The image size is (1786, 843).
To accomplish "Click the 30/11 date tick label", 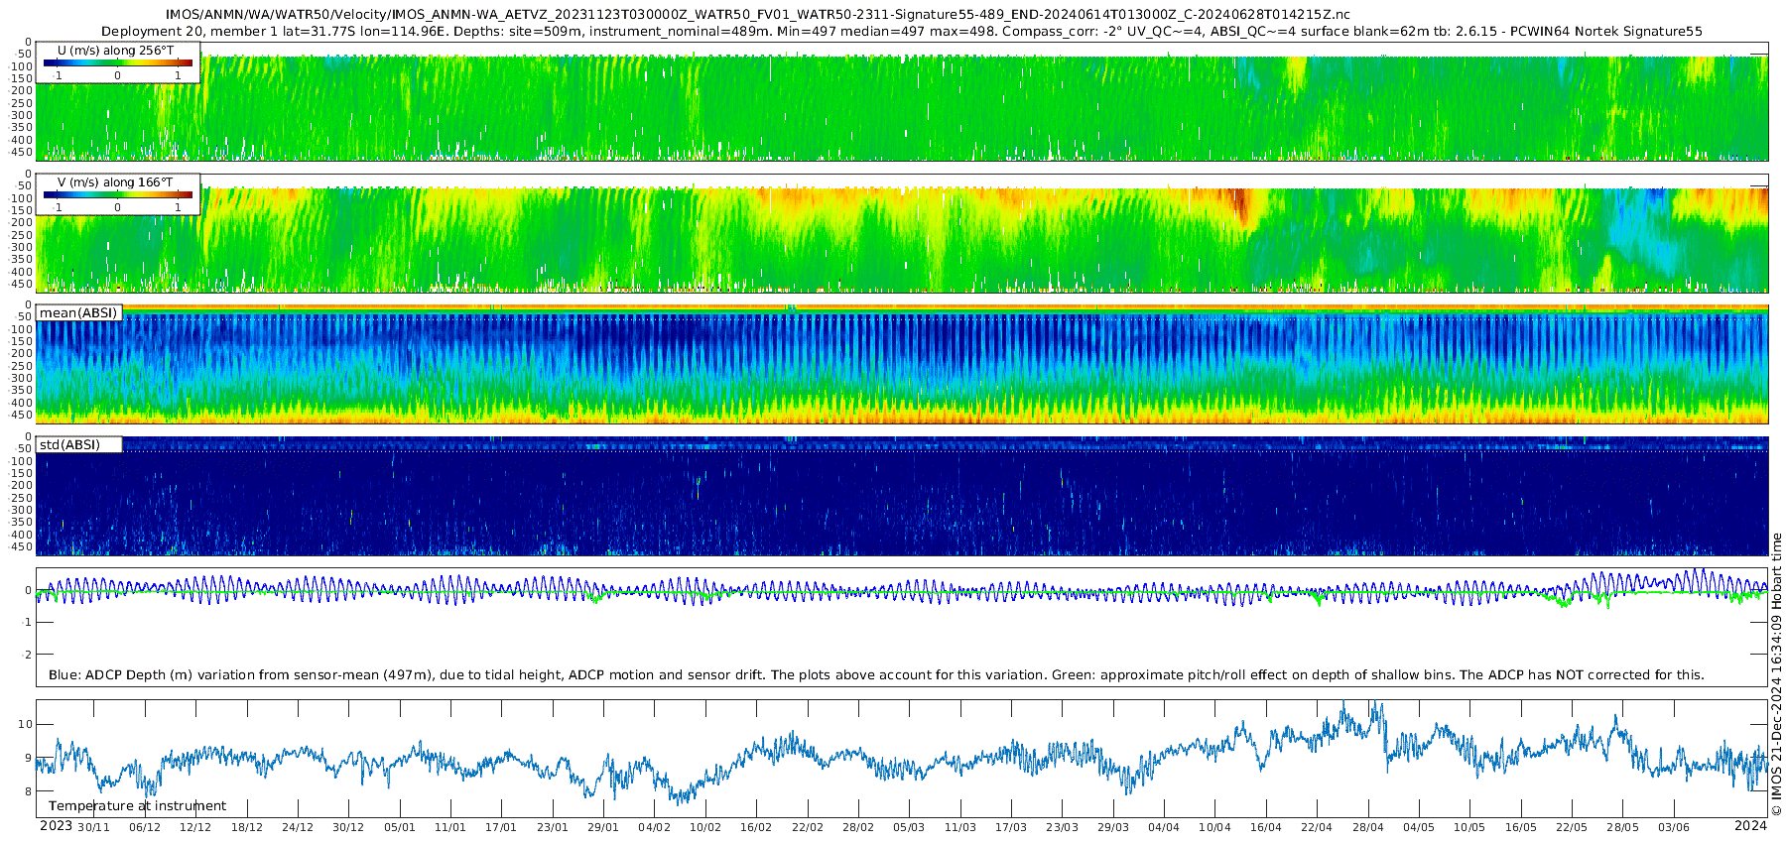I will pyautogui.click(x=93, y=828).
